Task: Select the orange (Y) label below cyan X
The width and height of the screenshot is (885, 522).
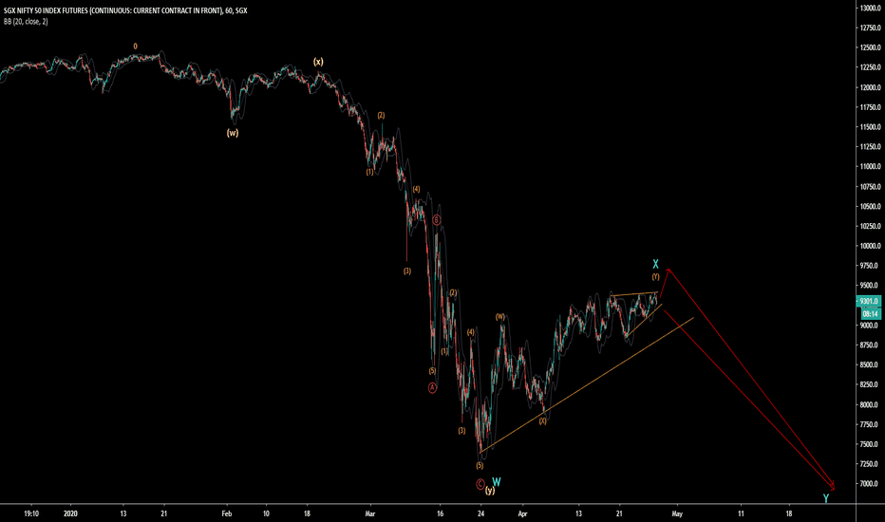Action: (656, 276)
